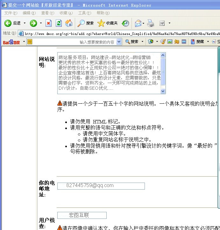Open the Mail envelope icon

click(x=138, y=23)
